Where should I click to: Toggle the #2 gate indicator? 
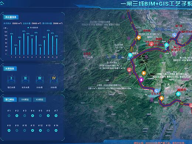[x=17, y=116]
